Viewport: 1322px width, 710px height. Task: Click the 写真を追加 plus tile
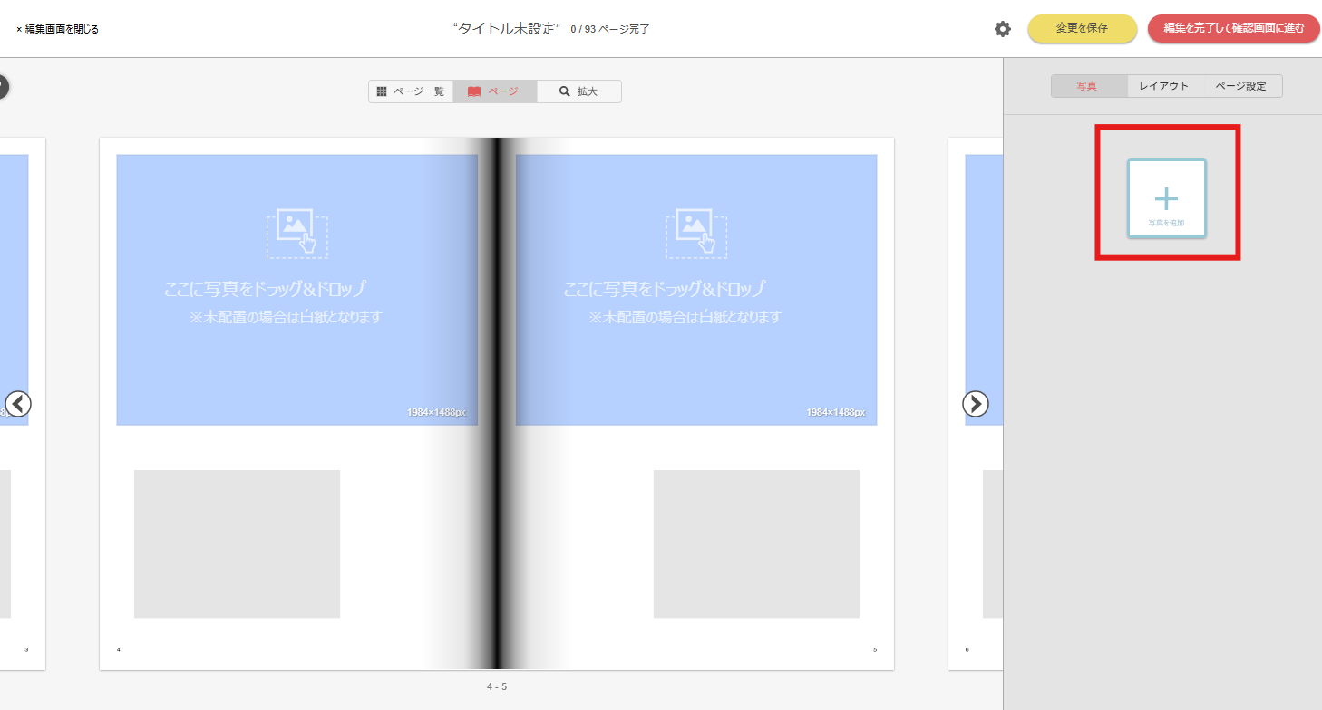[x=1167, y=198]
